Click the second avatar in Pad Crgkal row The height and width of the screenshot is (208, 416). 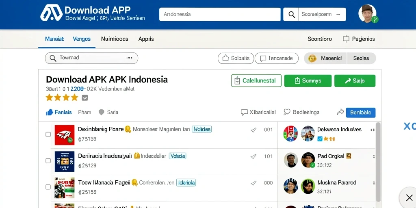(x=308, y=160)
